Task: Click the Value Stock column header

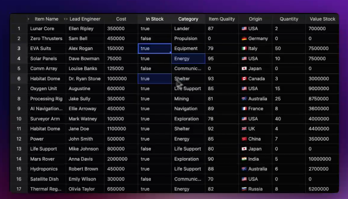Action: (322, 19)
